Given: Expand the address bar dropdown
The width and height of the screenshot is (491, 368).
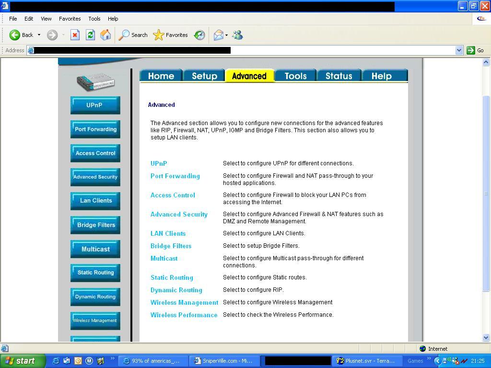Looking at the screenshot, I should point(459,50).
